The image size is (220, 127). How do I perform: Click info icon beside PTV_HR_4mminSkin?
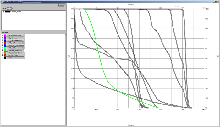pyautogui.click(x=7, y=43)
